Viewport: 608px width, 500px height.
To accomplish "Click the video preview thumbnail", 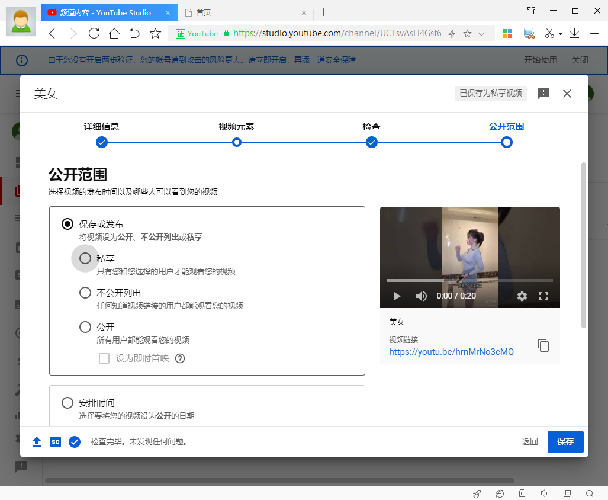I will [x=469, y=257].
